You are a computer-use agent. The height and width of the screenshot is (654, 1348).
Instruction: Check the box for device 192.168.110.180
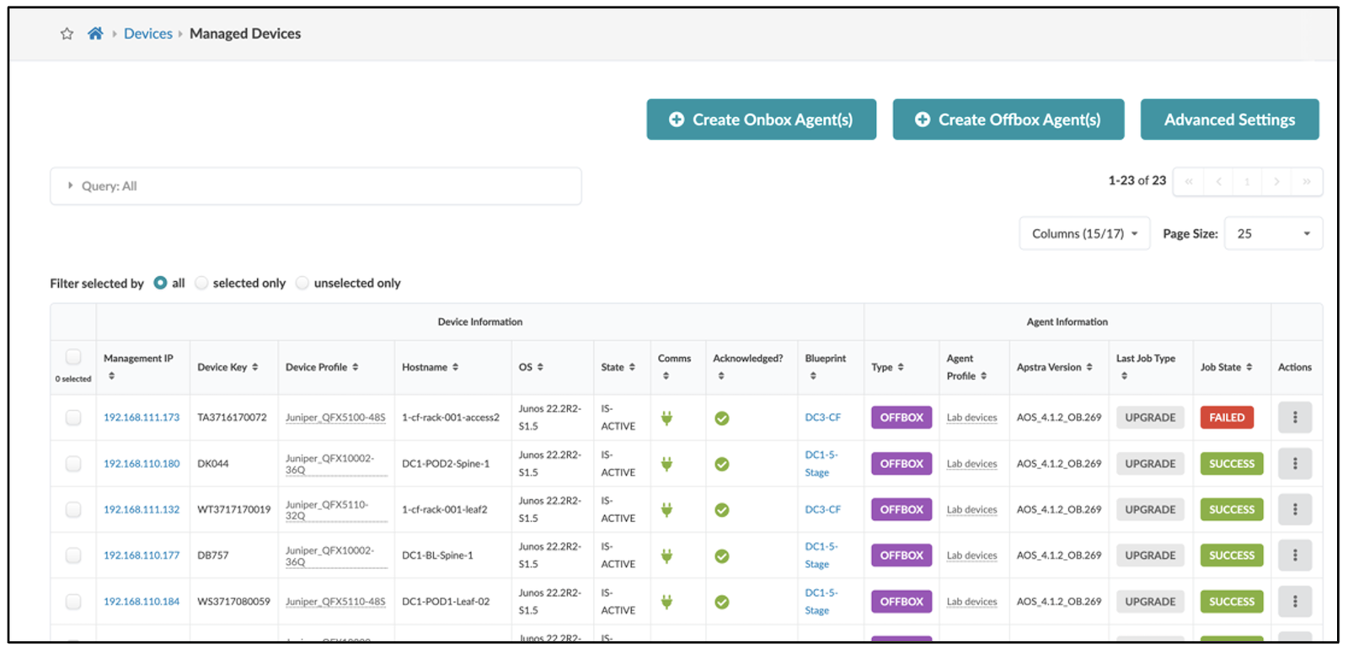73,464
